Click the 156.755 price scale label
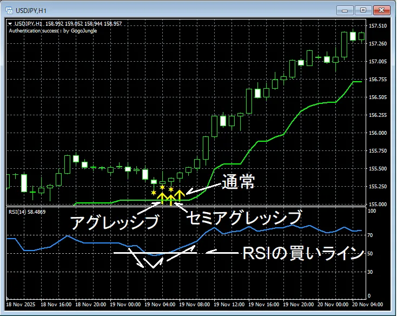 (378, 79)
